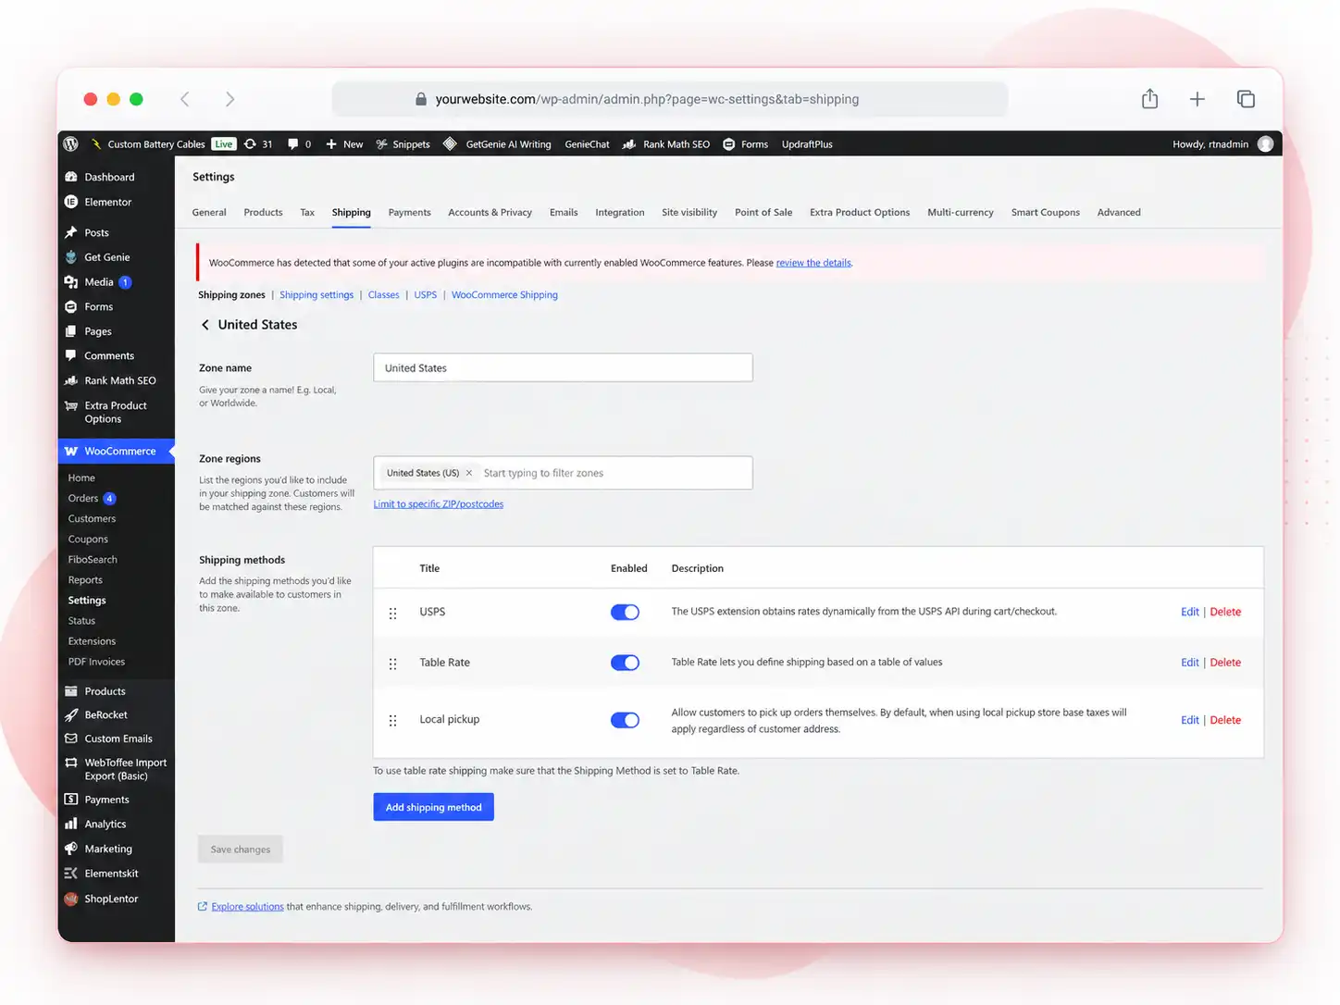Open the Multi-currency tab

pos(961,212)
